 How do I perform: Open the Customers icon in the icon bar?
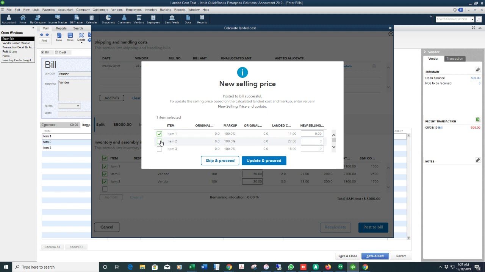point(124,19)
